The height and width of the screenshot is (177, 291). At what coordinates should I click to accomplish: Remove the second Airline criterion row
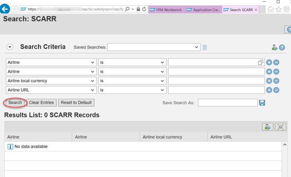[276, 72]
